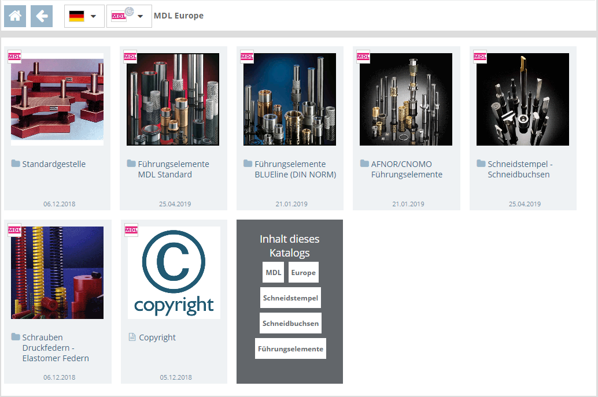Open the German flag language dropdown

click(84, 16)
